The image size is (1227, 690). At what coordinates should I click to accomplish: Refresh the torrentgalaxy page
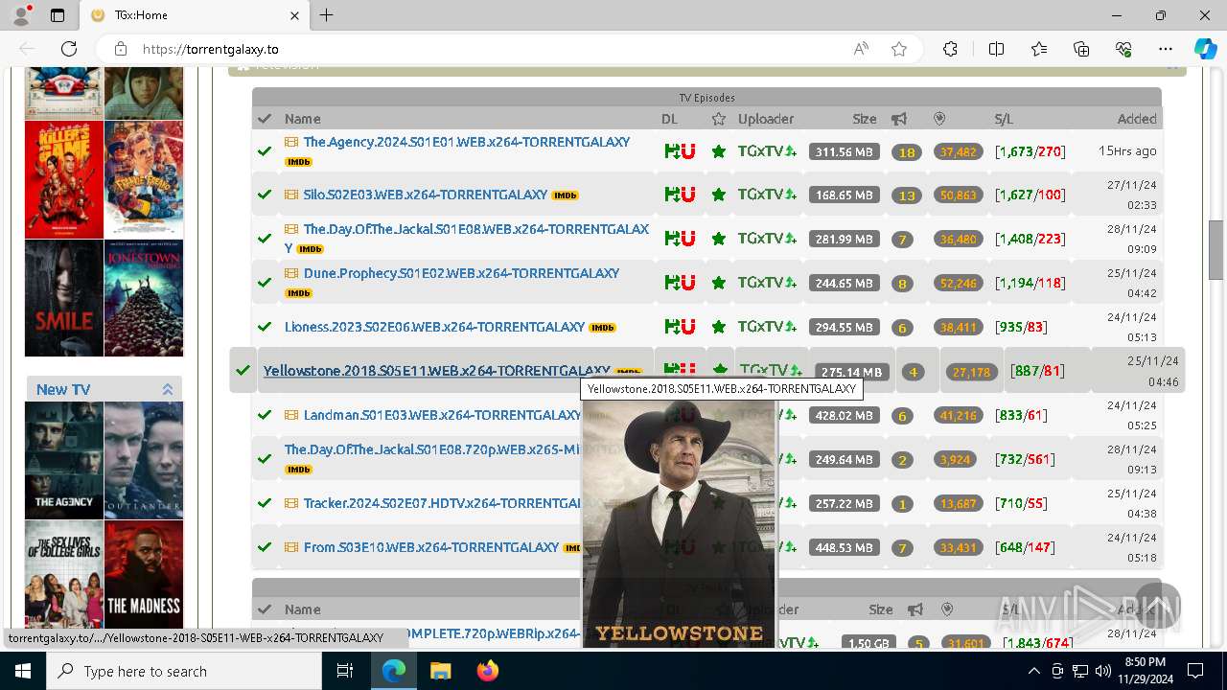click(69, 49)
